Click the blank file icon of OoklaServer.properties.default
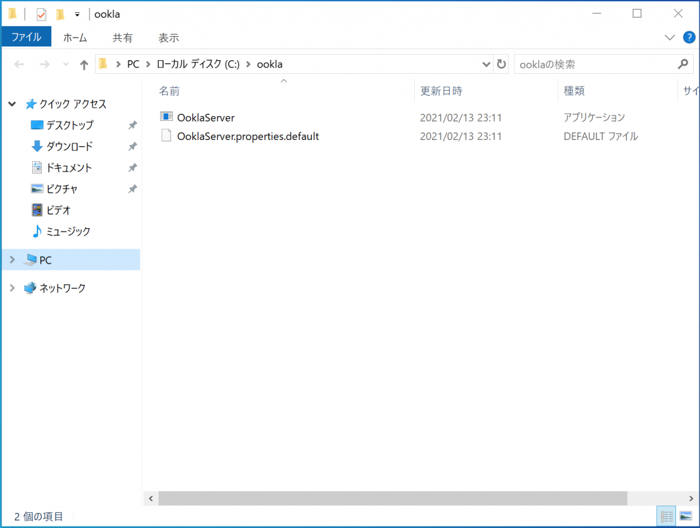The image size is (700, 528). (166, 135)
